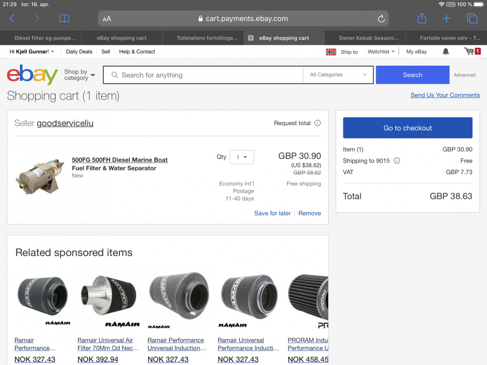Open the cart icon with badge
This screenshot has height=365, width=487.
[472, 51]
